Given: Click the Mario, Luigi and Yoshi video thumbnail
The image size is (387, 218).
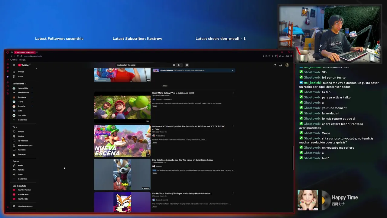Looking at the screenshot, I should [x=122, y=107].
